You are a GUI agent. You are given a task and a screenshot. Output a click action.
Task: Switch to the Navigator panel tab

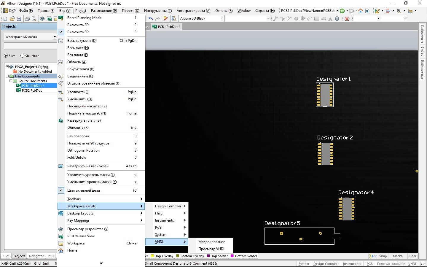coord(36,256)
